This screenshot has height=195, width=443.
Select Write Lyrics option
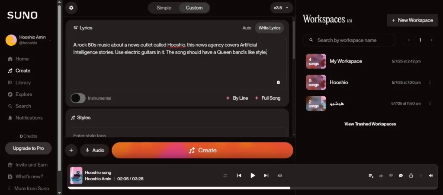pos(270,28)
